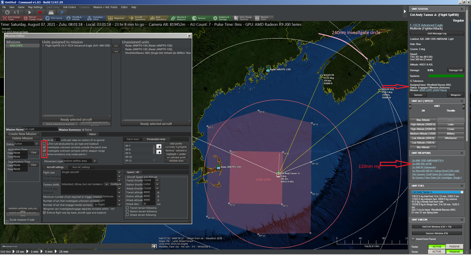Open Sensors toolbar button
The image size is (471, 255).
(x=201, y=18)
